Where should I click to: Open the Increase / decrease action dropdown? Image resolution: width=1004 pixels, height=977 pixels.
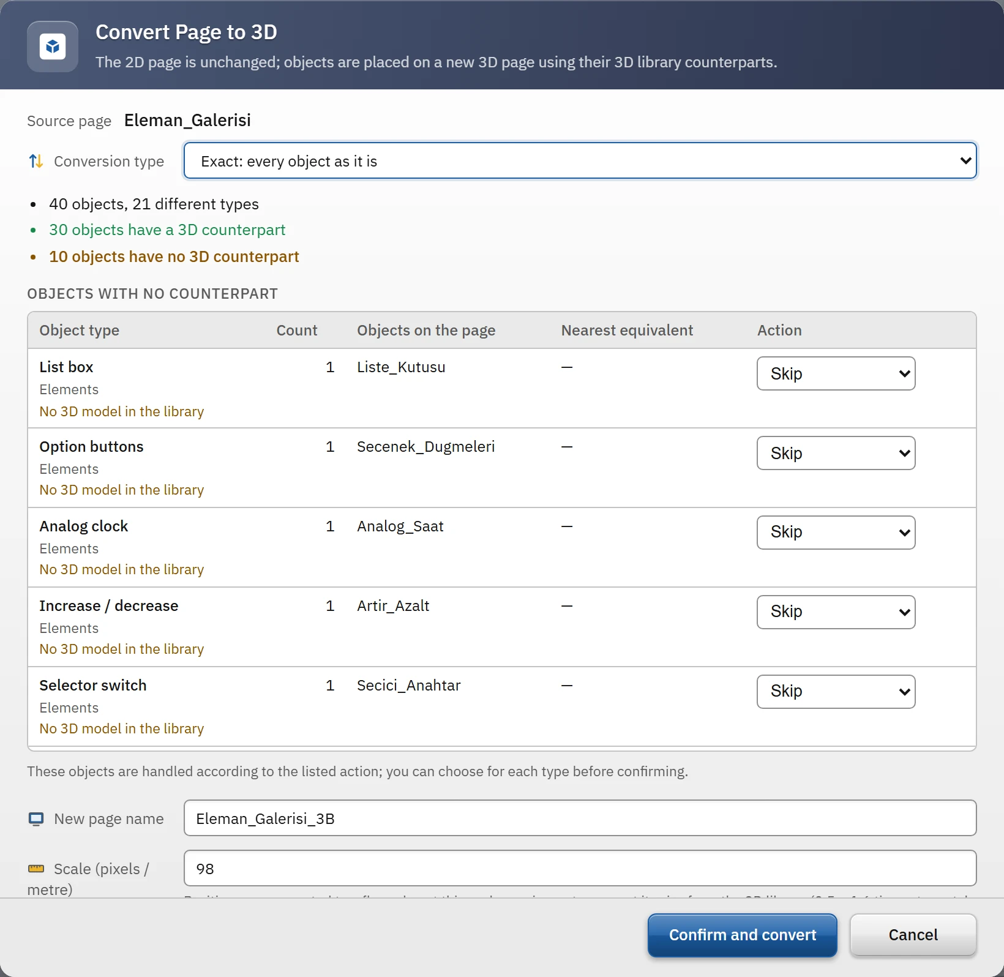[836, 612]
